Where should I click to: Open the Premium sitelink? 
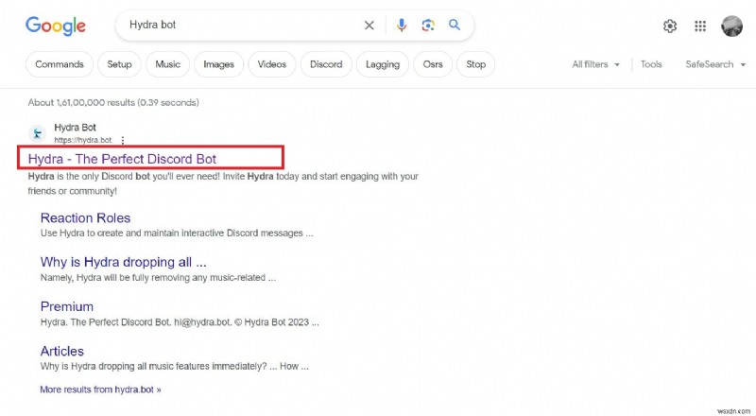point(67,306)
